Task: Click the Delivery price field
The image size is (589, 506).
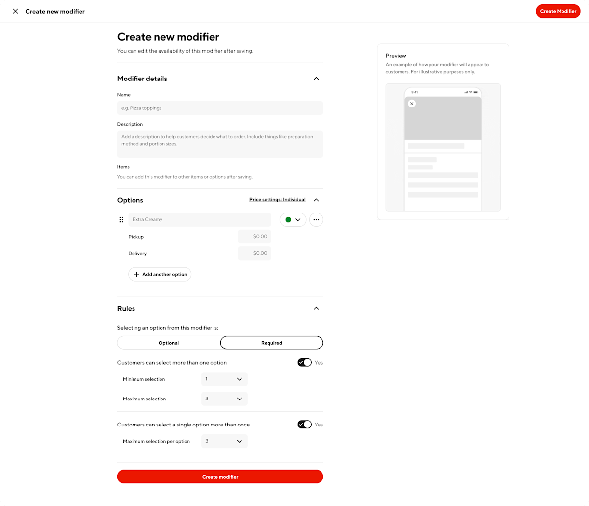Action: tap(254, 253)
